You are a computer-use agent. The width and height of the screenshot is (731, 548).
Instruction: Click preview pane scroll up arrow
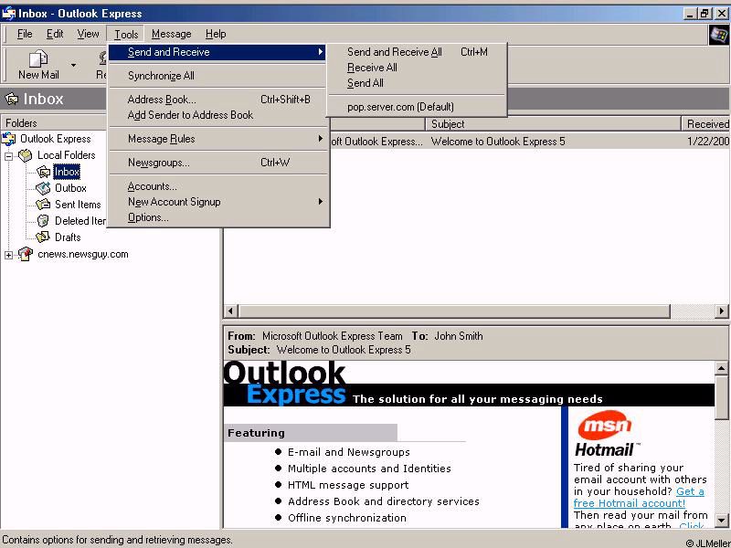[x=722, y=368]
